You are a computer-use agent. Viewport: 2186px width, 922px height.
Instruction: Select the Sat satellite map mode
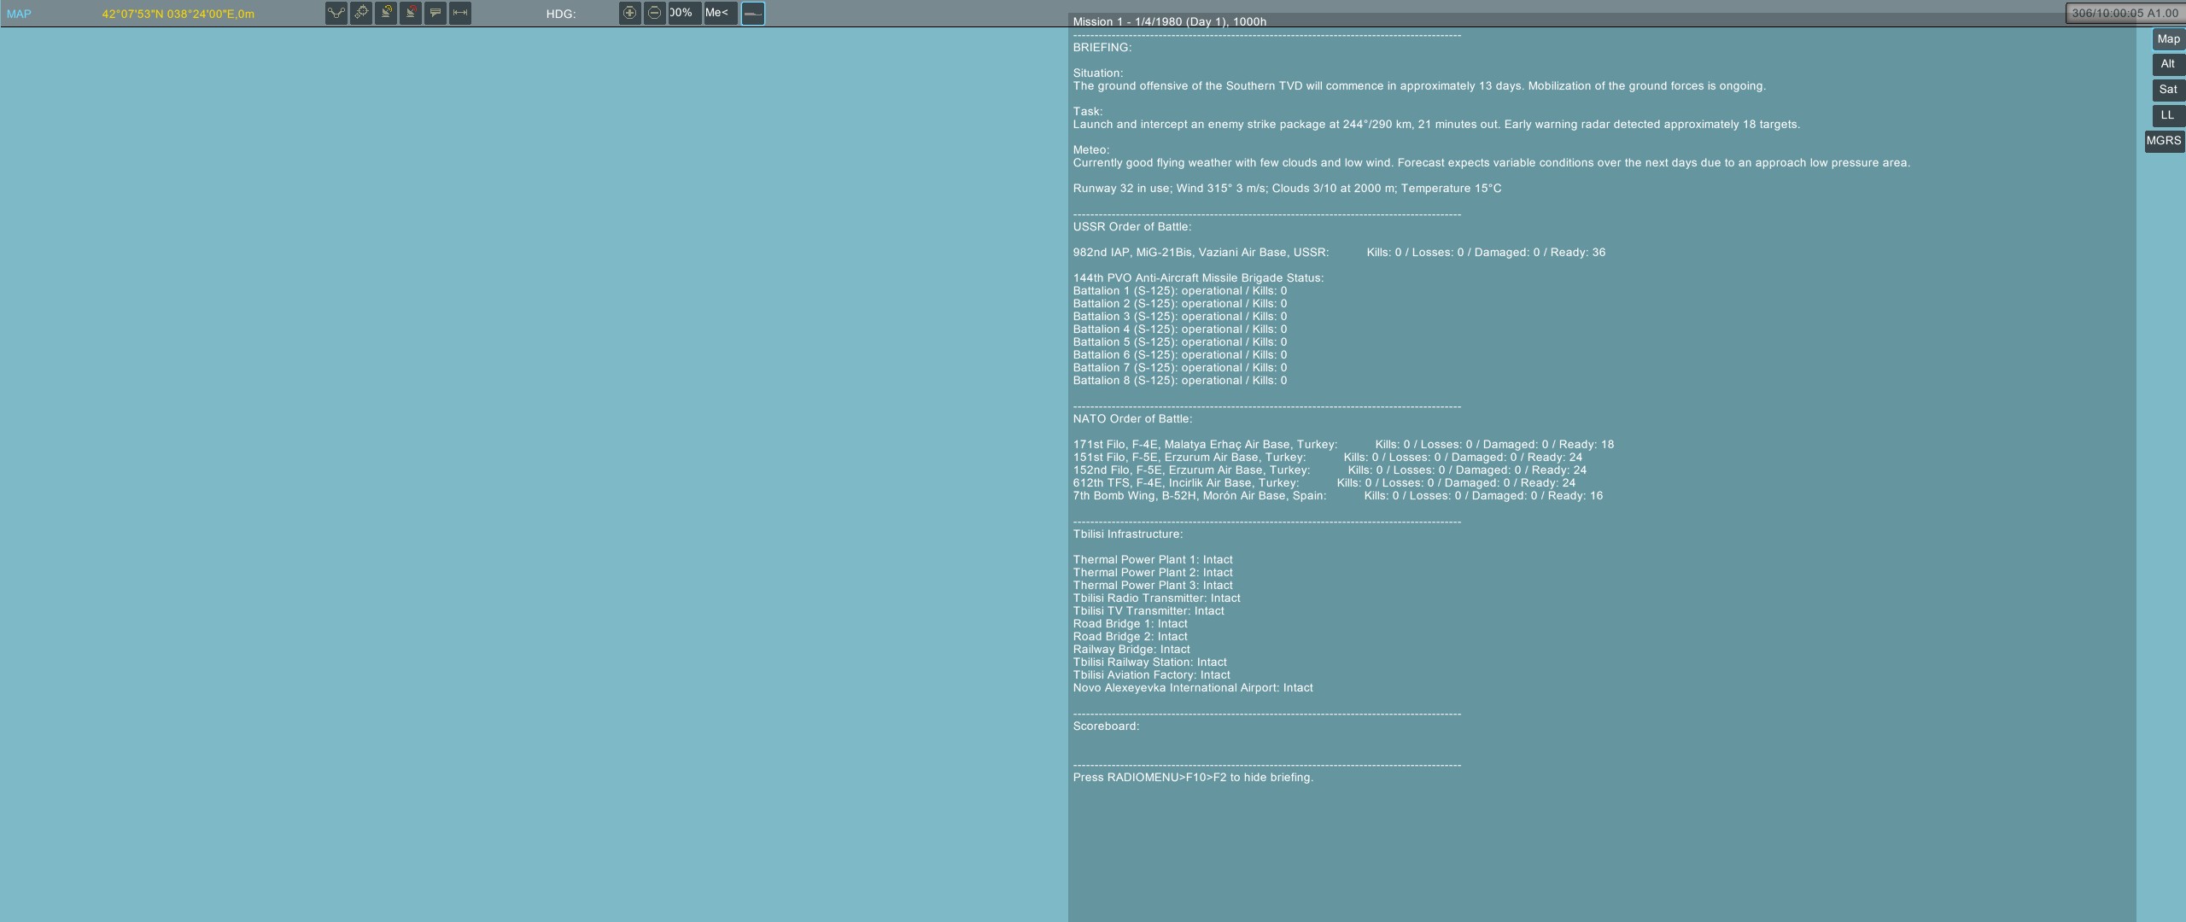[x=2168, y=90]
